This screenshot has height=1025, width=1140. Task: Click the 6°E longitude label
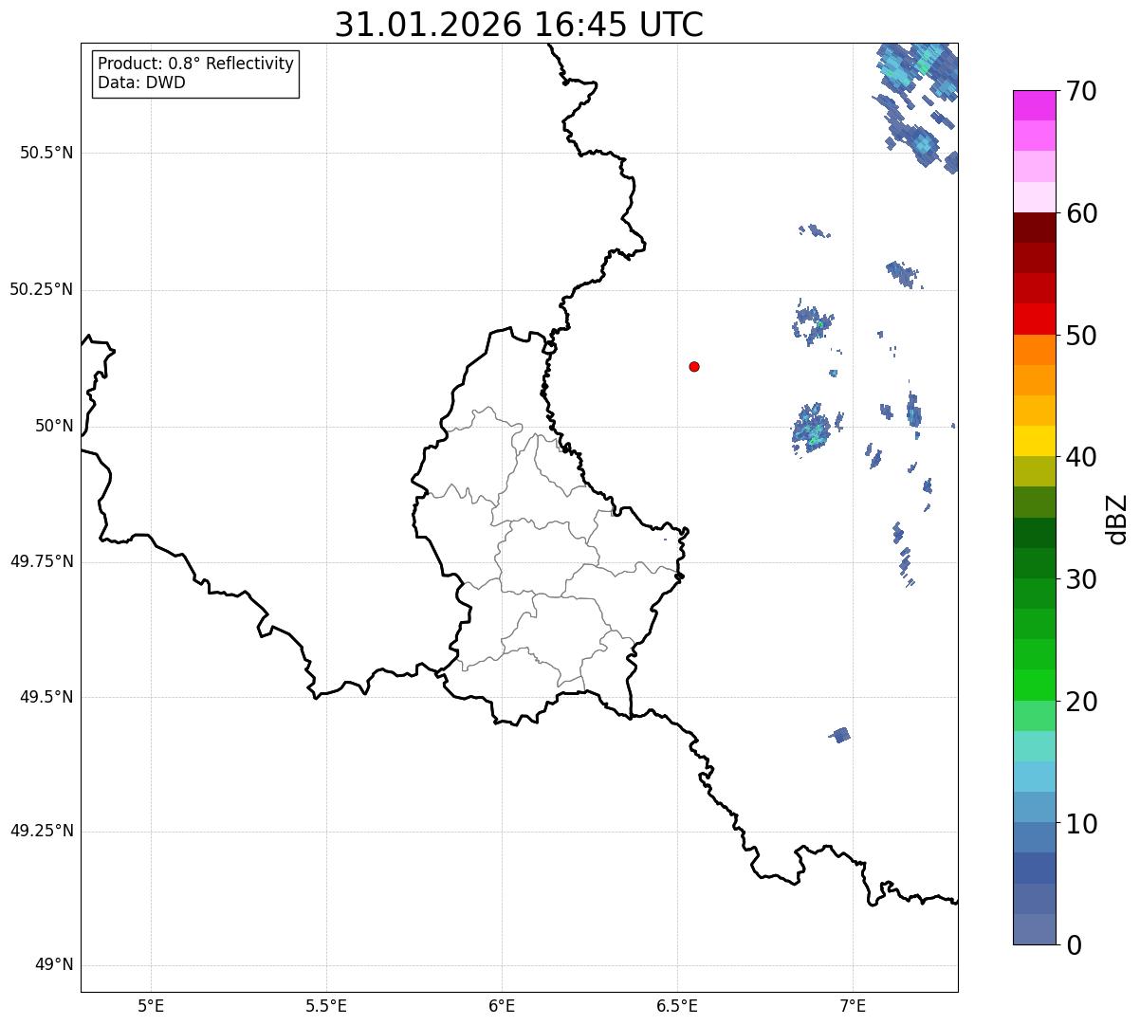502,1005
